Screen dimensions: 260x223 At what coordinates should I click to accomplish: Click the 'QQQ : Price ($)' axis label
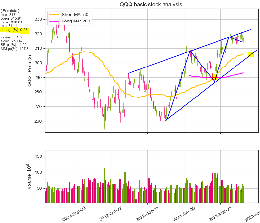pos(30,71)
